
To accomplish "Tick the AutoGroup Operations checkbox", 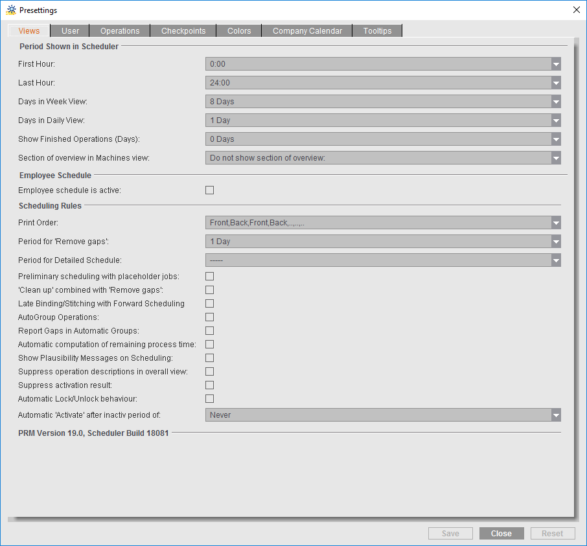I will (210, 317).
